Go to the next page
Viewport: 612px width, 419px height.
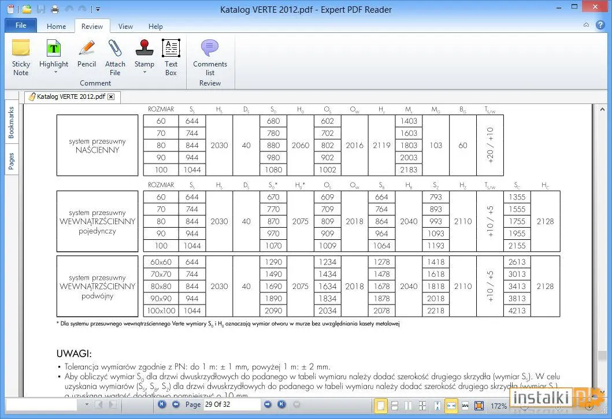[268, 404]
